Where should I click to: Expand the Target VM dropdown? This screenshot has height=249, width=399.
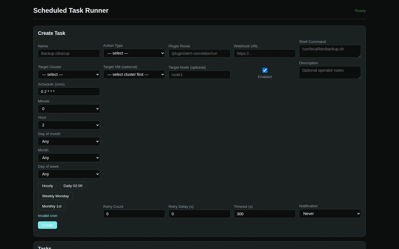[x=134, y=74]
